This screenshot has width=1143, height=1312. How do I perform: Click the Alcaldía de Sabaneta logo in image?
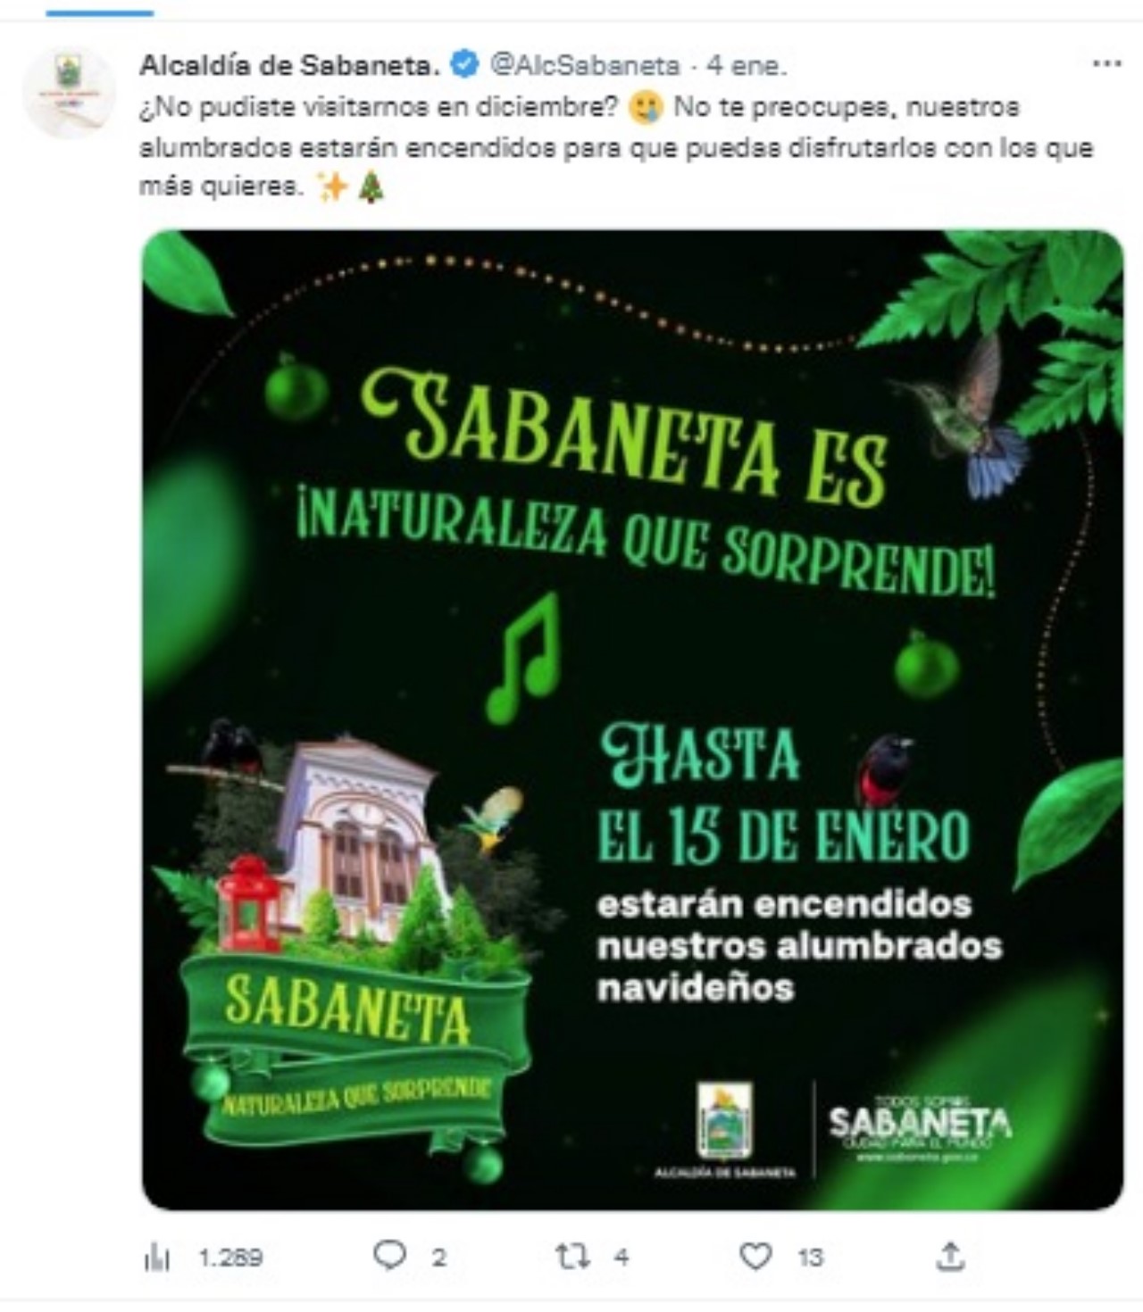pos(724,1130)
